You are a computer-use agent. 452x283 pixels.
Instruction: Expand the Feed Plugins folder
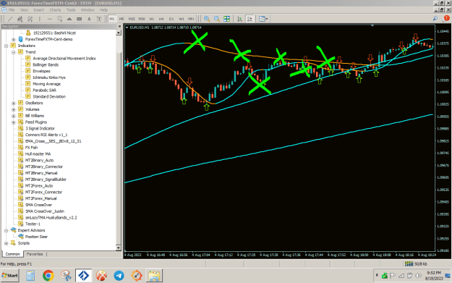[x=13, y=122]
